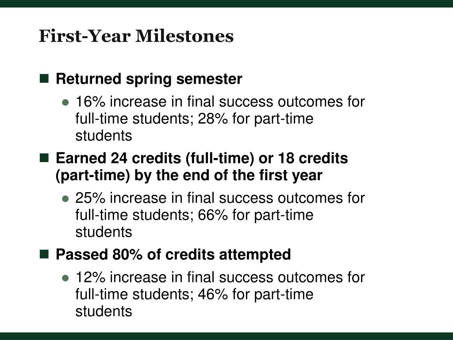Click the '25% increase in final success' line
The image size is (453, 340).
coord(220,198)
